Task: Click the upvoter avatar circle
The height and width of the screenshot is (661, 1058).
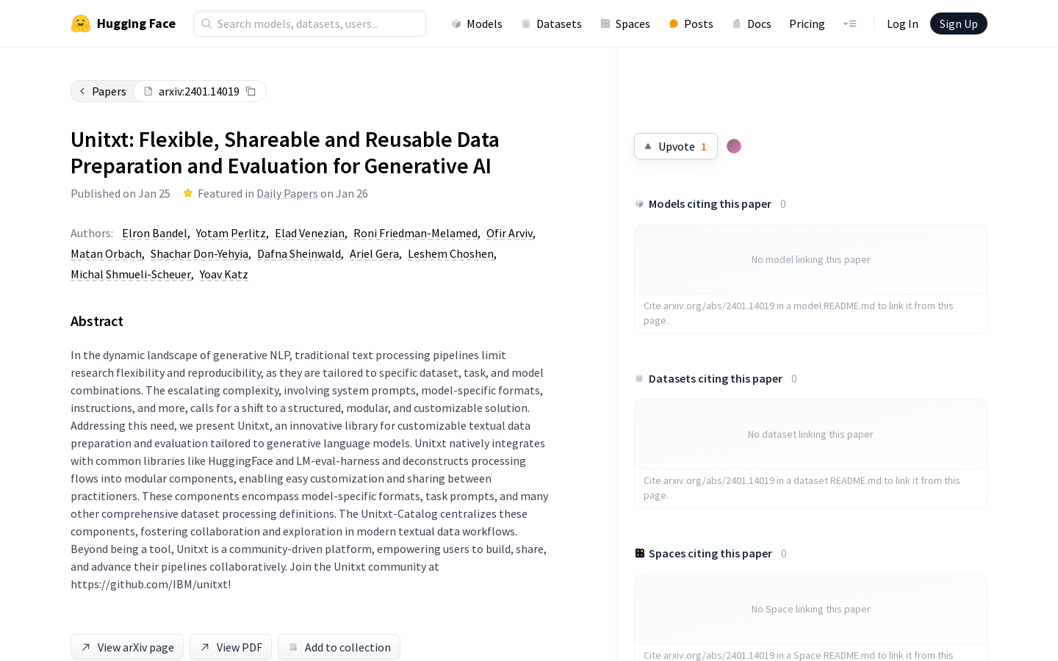Action: coord(734,146)
